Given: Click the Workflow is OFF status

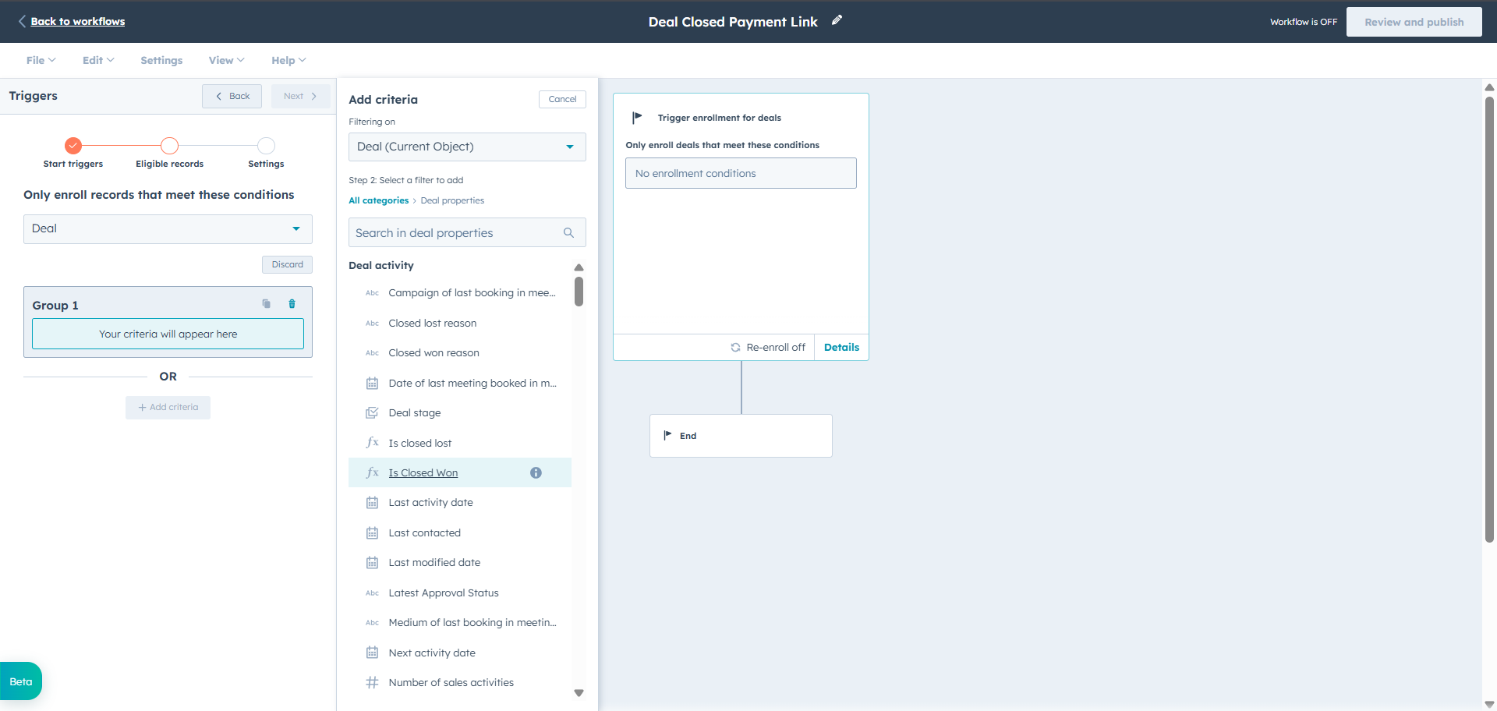Looking at the screenshot, I should click(x=1303, y=22).
